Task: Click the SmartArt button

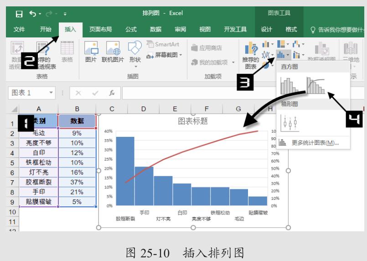Action: point(163,44)
